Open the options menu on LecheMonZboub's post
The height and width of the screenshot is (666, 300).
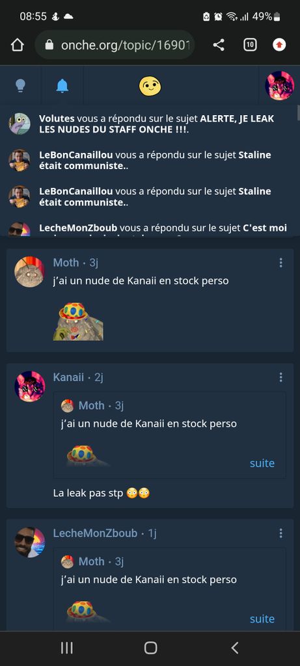(281, 533)
